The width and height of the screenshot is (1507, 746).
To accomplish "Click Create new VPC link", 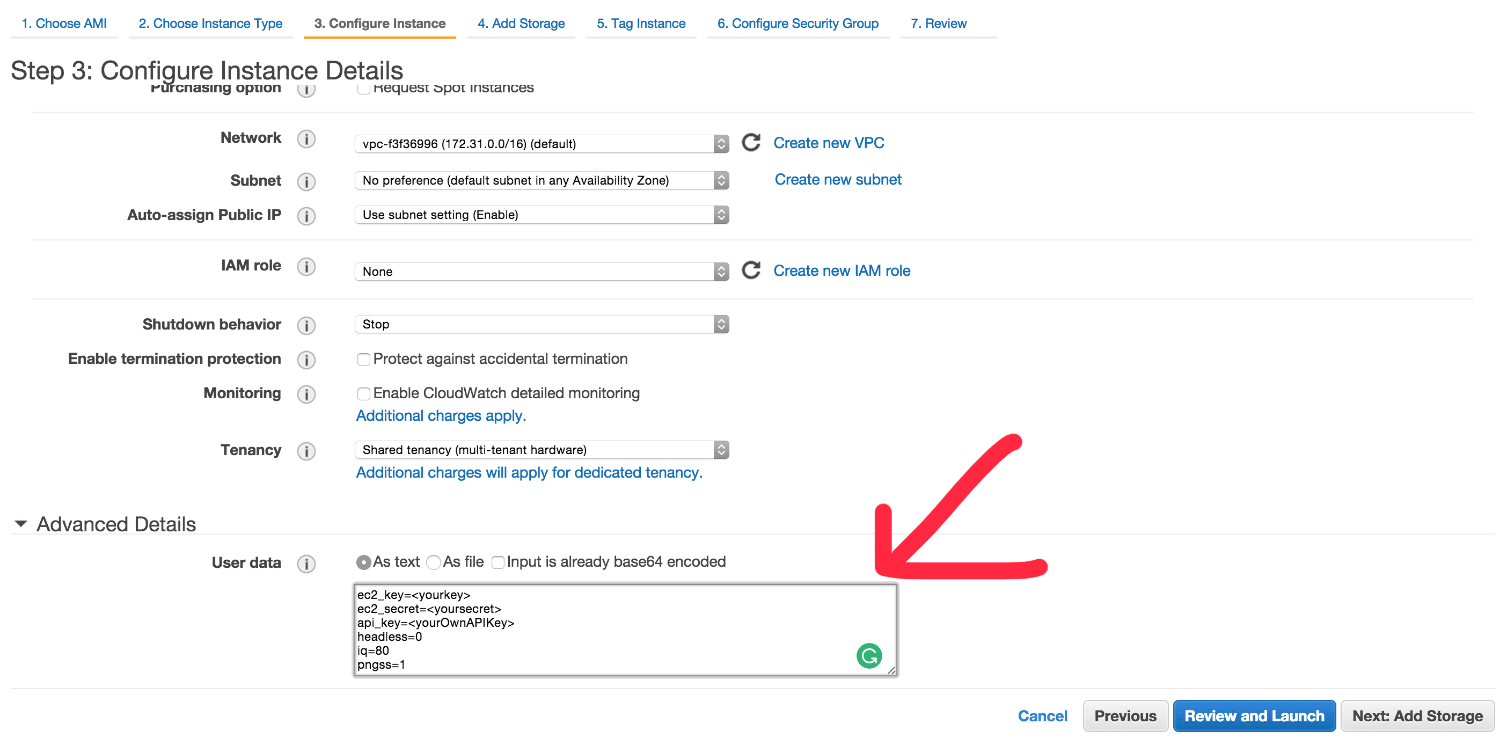I will pyautogui.click(x=829, y=143).
